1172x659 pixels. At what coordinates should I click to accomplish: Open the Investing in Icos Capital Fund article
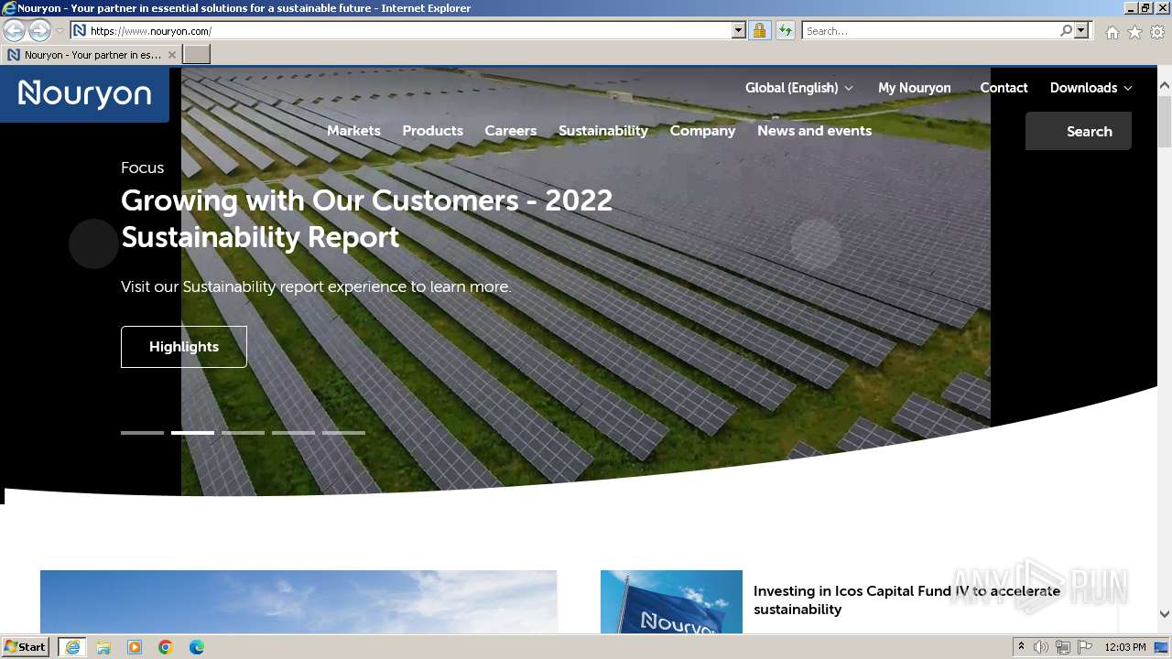[906, 600]
